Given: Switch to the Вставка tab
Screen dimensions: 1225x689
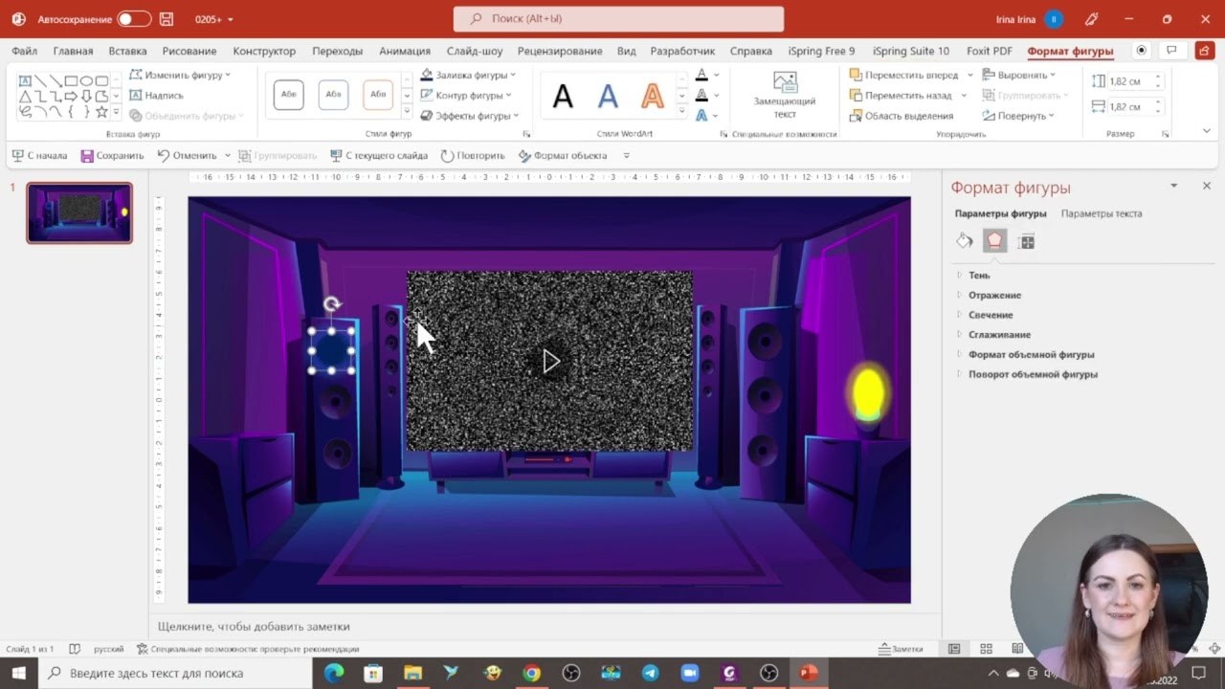Looking at the screenshot, I should point(127,51).
